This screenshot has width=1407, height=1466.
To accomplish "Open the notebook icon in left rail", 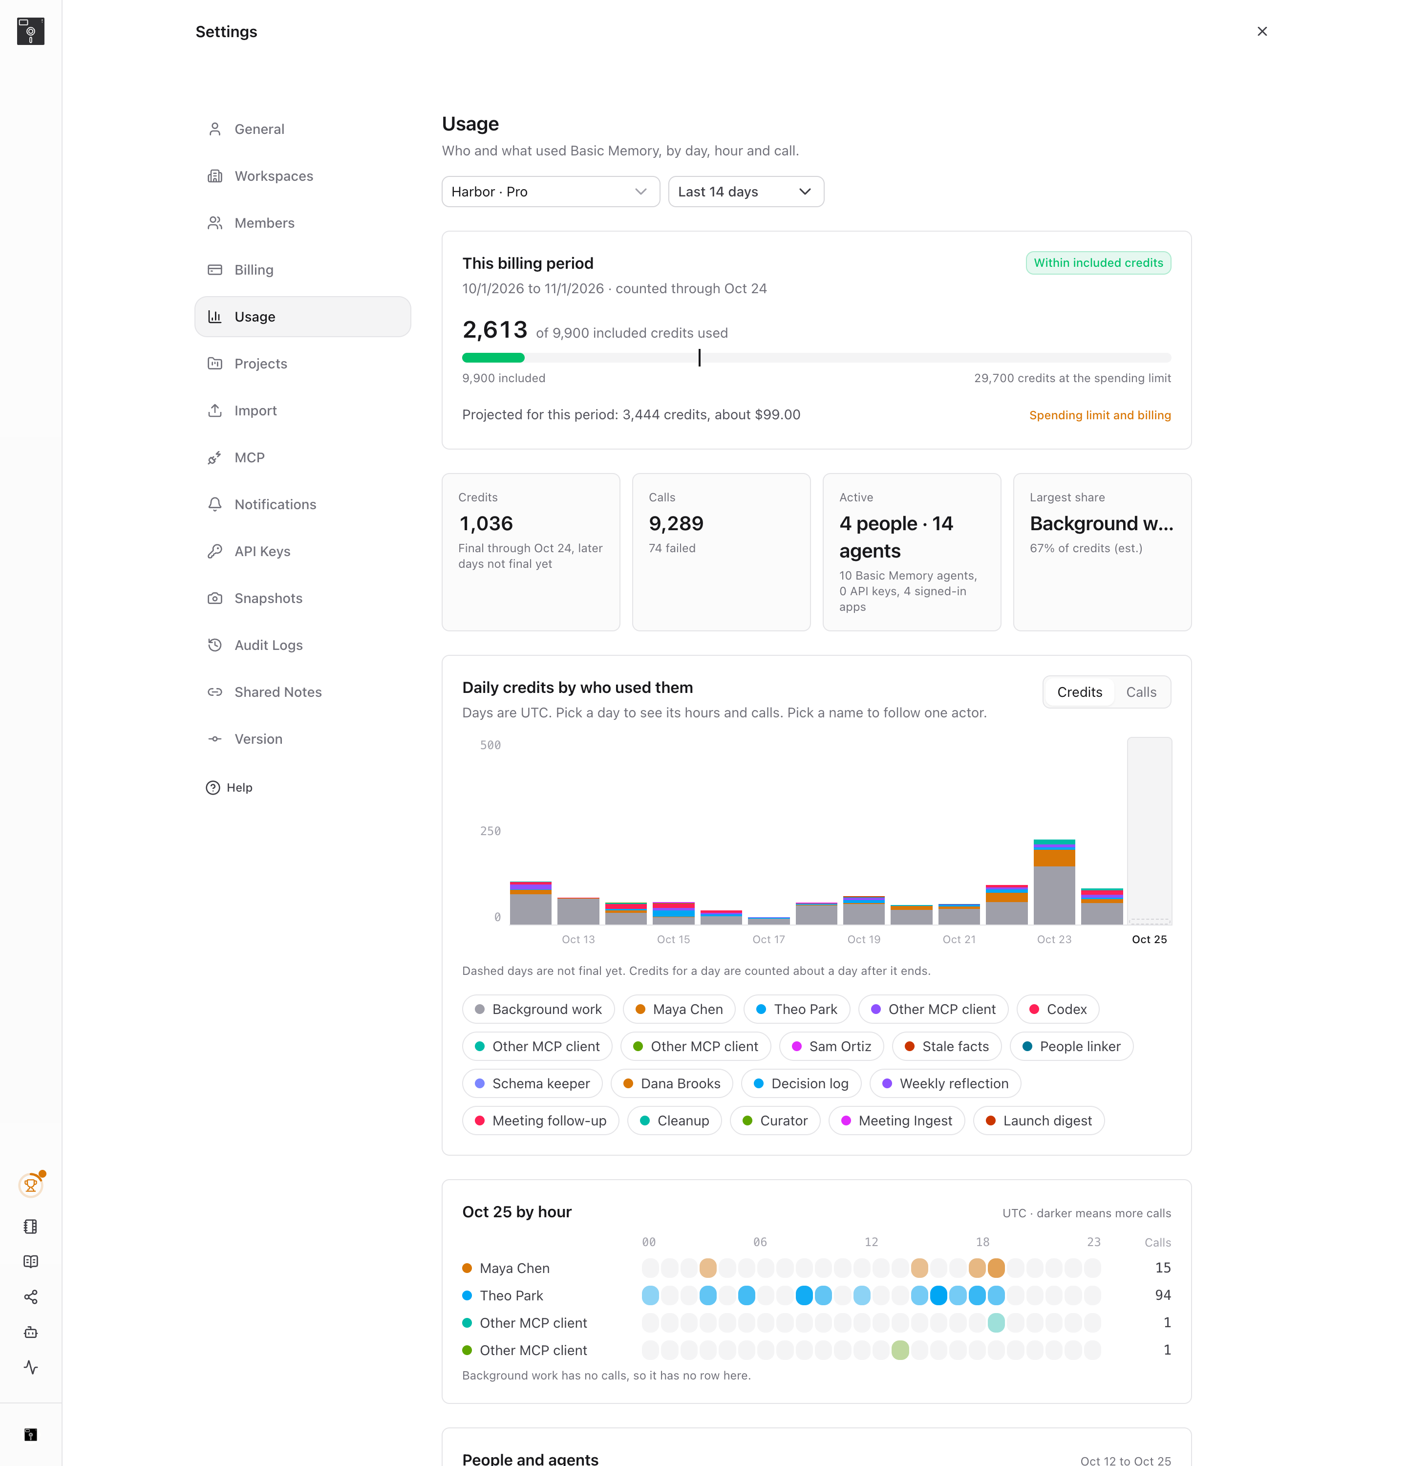I will [x=31, y=1227].
